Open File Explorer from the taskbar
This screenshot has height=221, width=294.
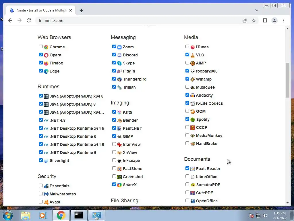tap(26, 215)
